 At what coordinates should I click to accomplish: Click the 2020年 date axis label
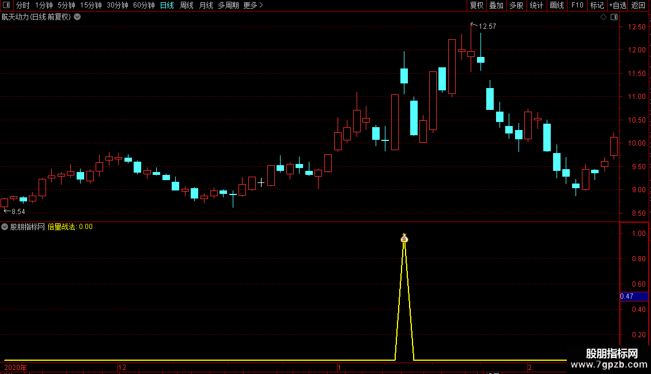[x=16, y=367]
